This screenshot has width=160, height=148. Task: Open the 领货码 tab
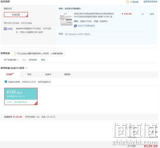pyautogui.click(x=67, y=74)
